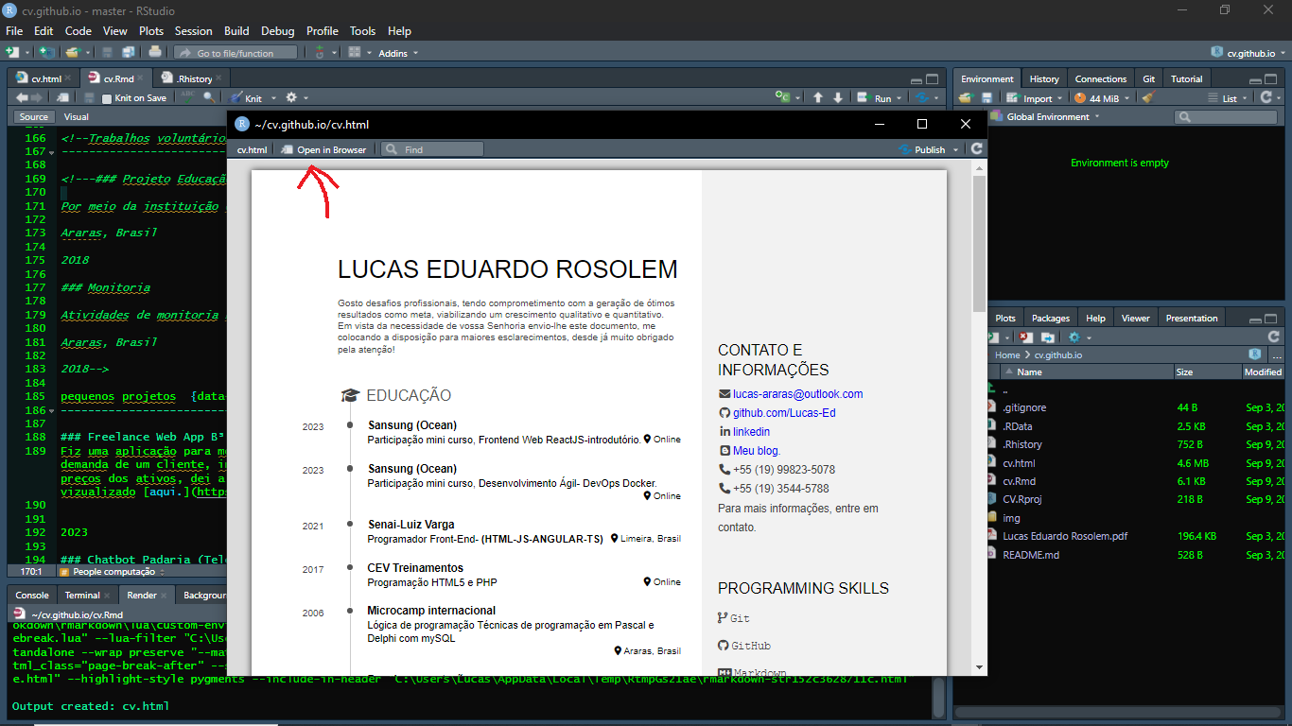This screenshot has height=726, width=1292.
Task: Click the Rename file icon in Files pane
Action: [x=1048, y=337]
